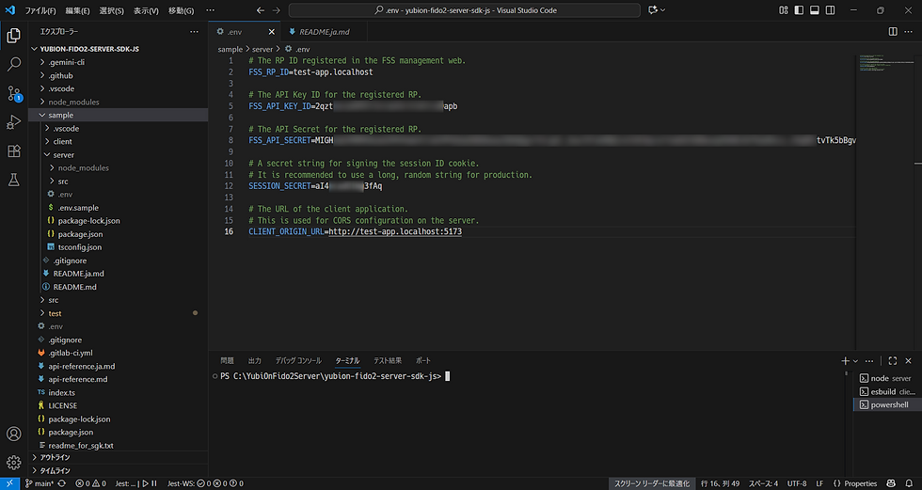Open the Testing flask view
The height and width of the screenshot is (490, 922).
pyautogui.click(x=13, y=180)
